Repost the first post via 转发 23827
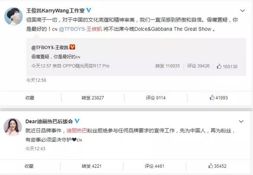The height and width of the screenshot is (175, 253). point(93,98)
